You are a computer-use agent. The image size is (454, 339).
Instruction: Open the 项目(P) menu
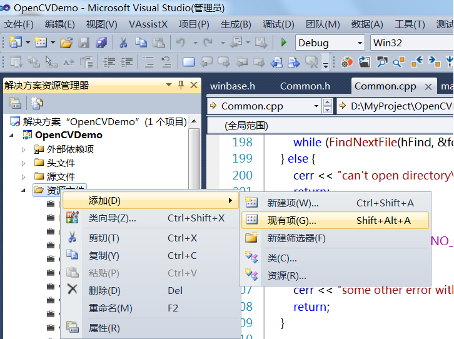point(194,24)
